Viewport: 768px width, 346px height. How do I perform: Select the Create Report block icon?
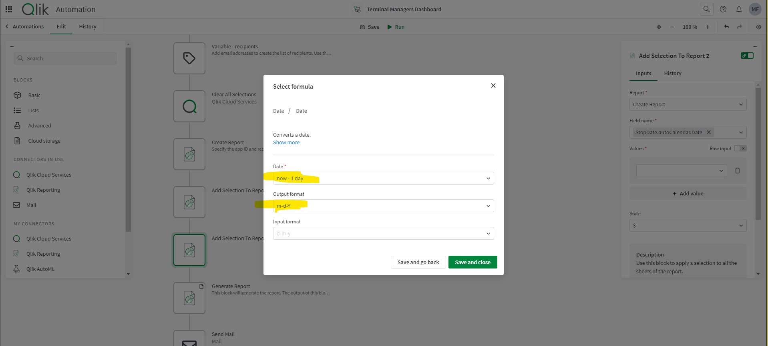click(189, 154)
